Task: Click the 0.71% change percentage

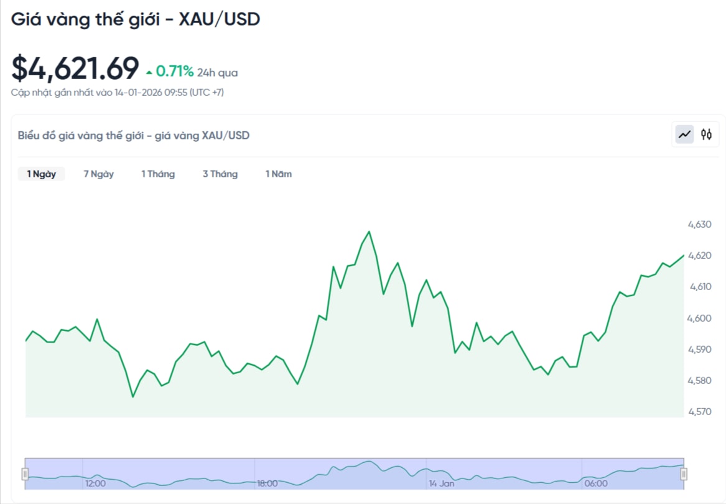Action: 174,70
